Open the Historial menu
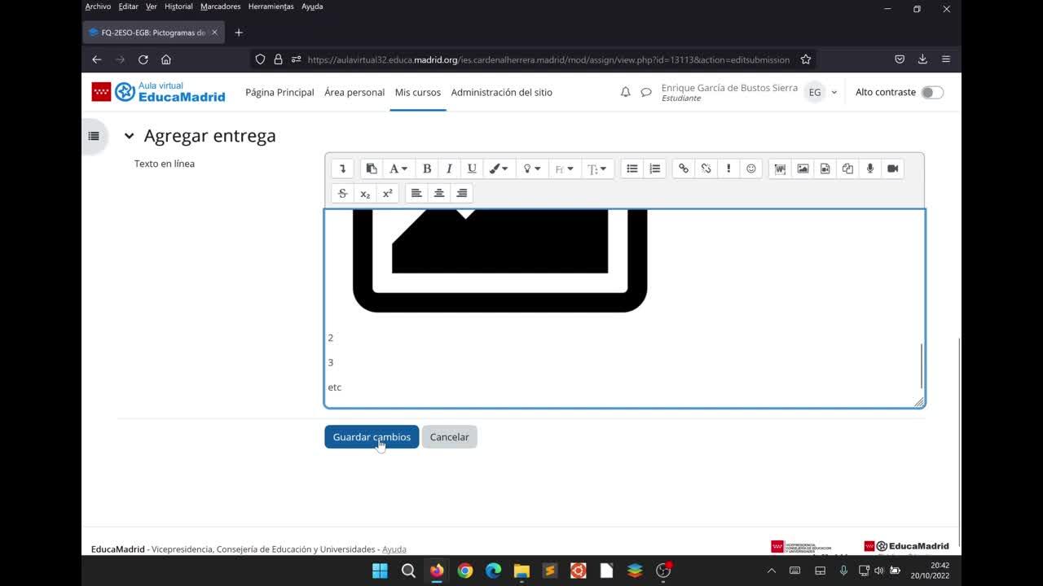Image resolution: width=1043 pixels, height=586 pixels. click(178, 7)
